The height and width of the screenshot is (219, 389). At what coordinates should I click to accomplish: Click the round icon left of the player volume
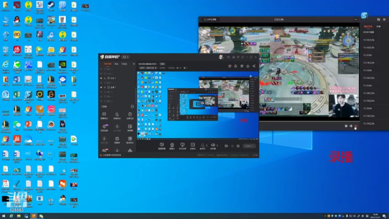coord(346,126)
